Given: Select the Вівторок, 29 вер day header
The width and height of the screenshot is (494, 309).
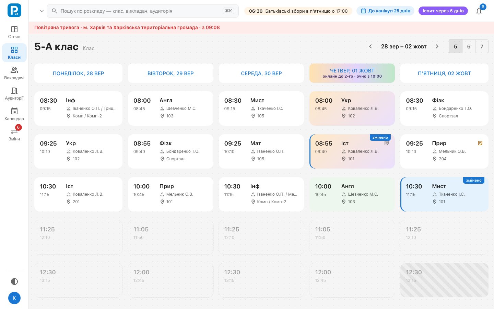Looking at the screenshot, I should click(x=170, y=73).
